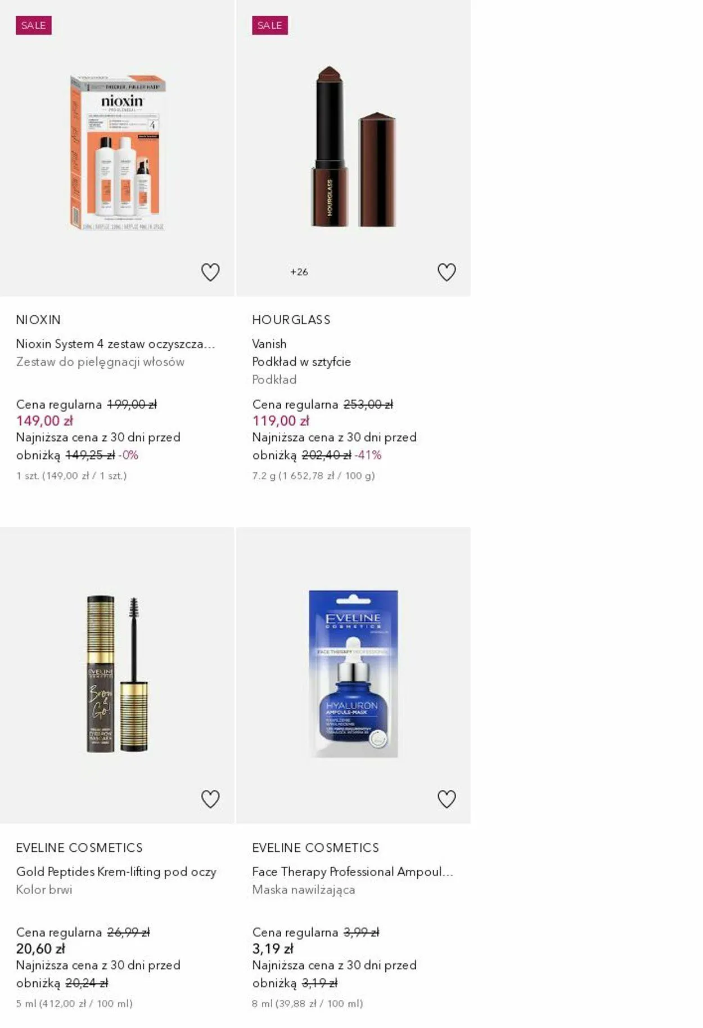Open Gold Peptides Krem-lifting pod oczy
Viewport: 703px width, 1028px height.
coord(116,871)
